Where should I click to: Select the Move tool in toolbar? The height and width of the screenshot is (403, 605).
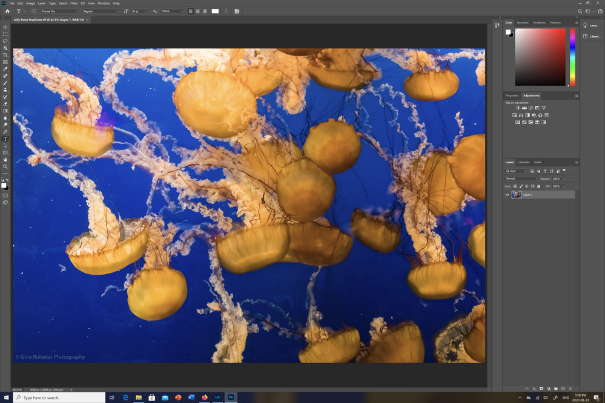[x=5, y=27]
